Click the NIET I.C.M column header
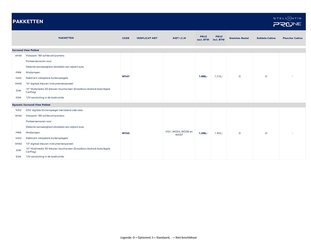This screenshot has width=311, height=240. pos(179,38)
